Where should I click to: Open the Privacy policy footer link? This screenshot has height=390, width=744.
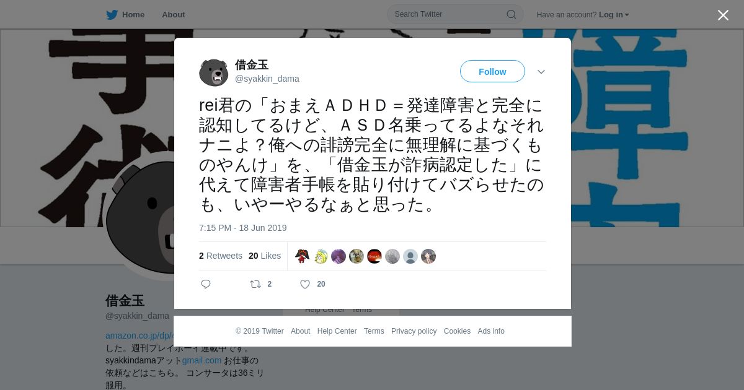(414, 331)
